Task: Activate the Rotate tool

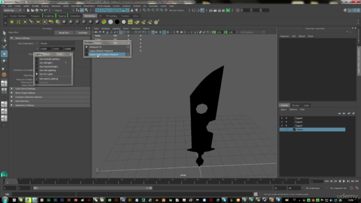Action: [4, 61]
